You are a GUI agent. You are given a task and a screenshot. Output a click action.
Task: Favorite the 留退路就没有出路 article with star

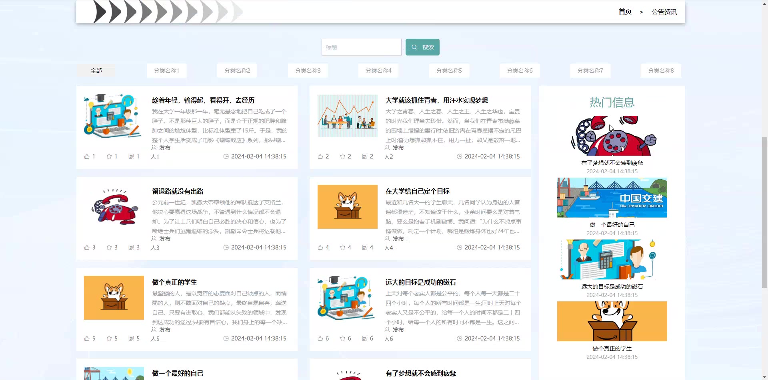click(109, 247)
